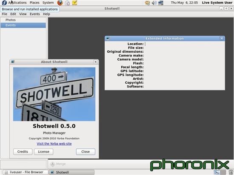This screenshot has width=234, height=175.
Task: Click the Shotwell taskbar button
Action: tap(71, 172)
